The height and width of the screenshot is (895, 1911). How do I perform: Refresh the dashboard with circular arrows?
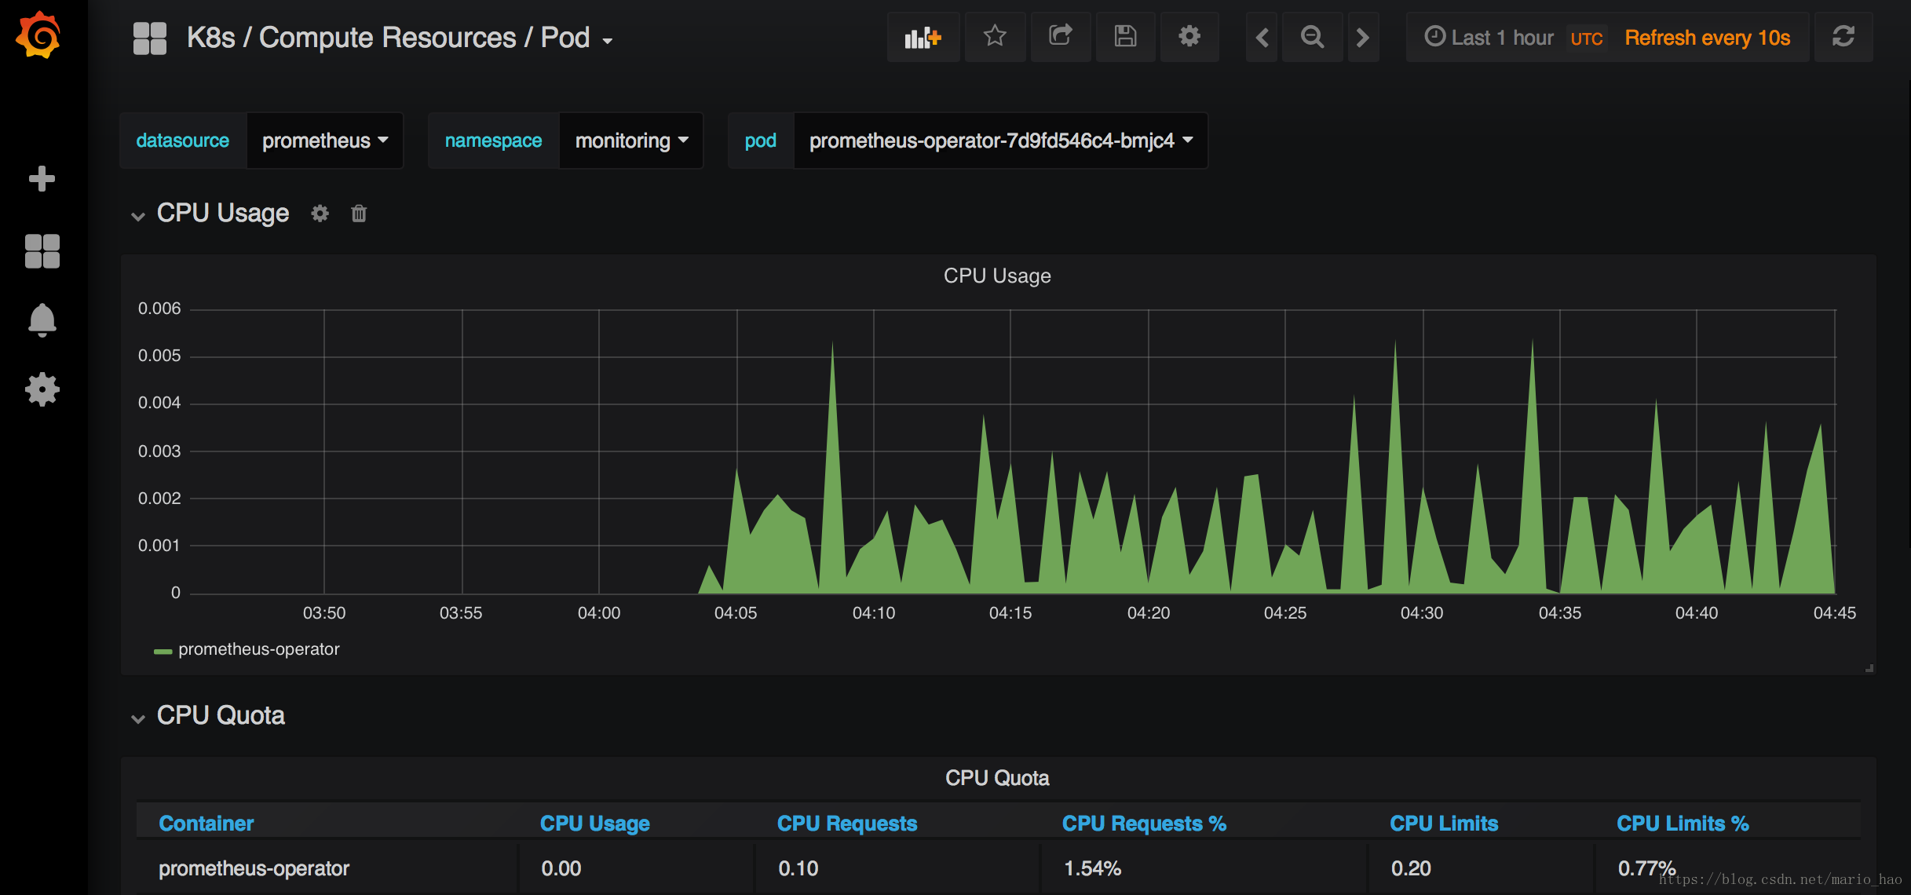coord(1843,37)
